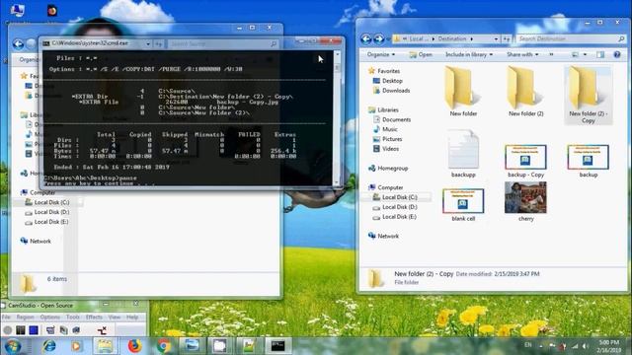Open CamStudio Options menu
This screenshot has width=632, height=355.
pos(50,318)
